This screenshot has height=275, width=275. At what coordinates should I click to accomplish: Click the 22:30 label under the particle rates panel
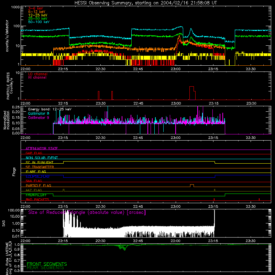click(100, 103)
